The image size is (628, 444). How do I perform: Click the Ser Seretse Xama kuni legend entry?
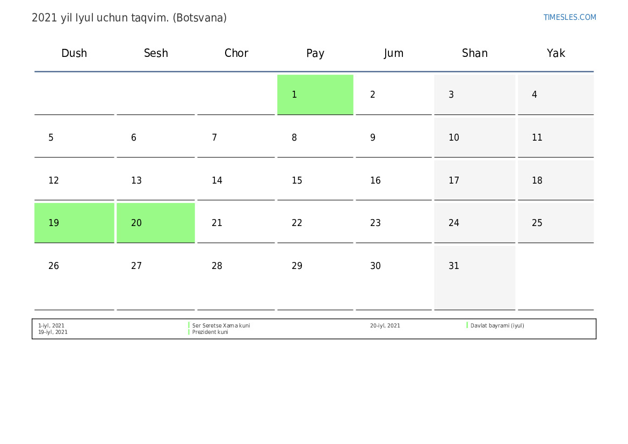[221, 325]
